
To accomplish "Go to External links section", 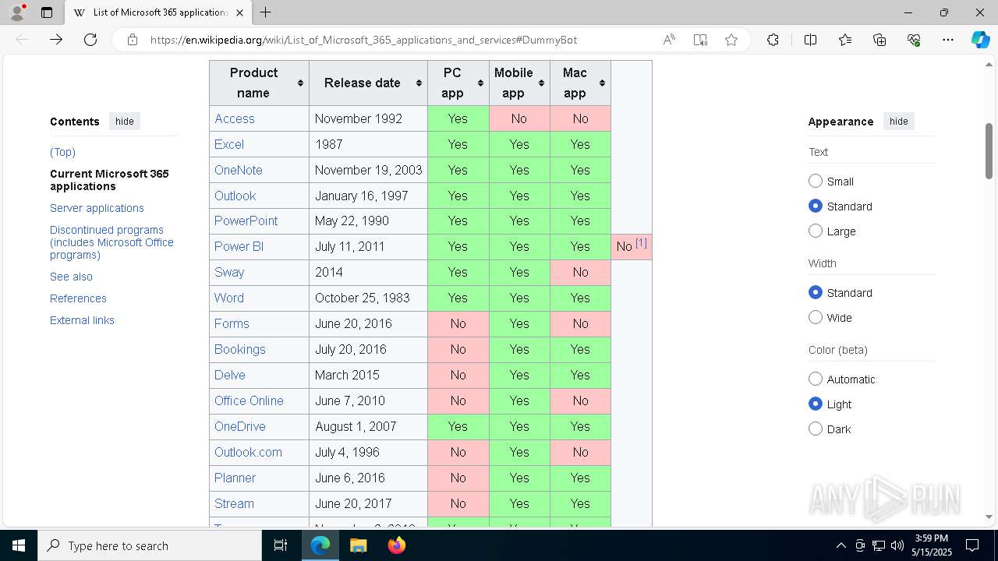I will [x=82, y=320].
